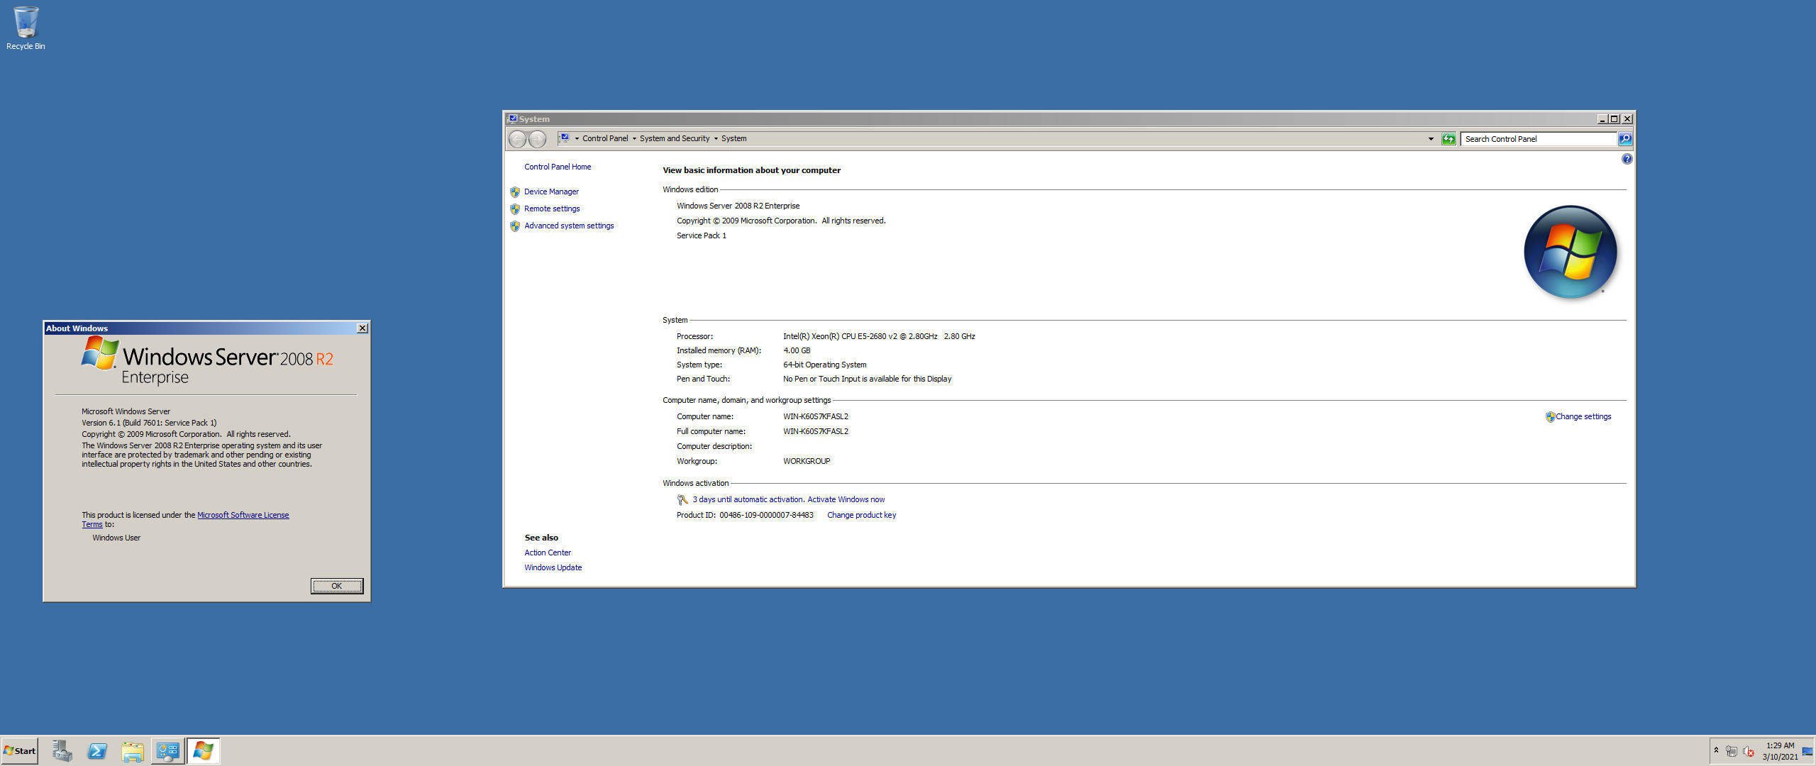
Task: Open the Control Panel Home link
Action: [558, 167]
